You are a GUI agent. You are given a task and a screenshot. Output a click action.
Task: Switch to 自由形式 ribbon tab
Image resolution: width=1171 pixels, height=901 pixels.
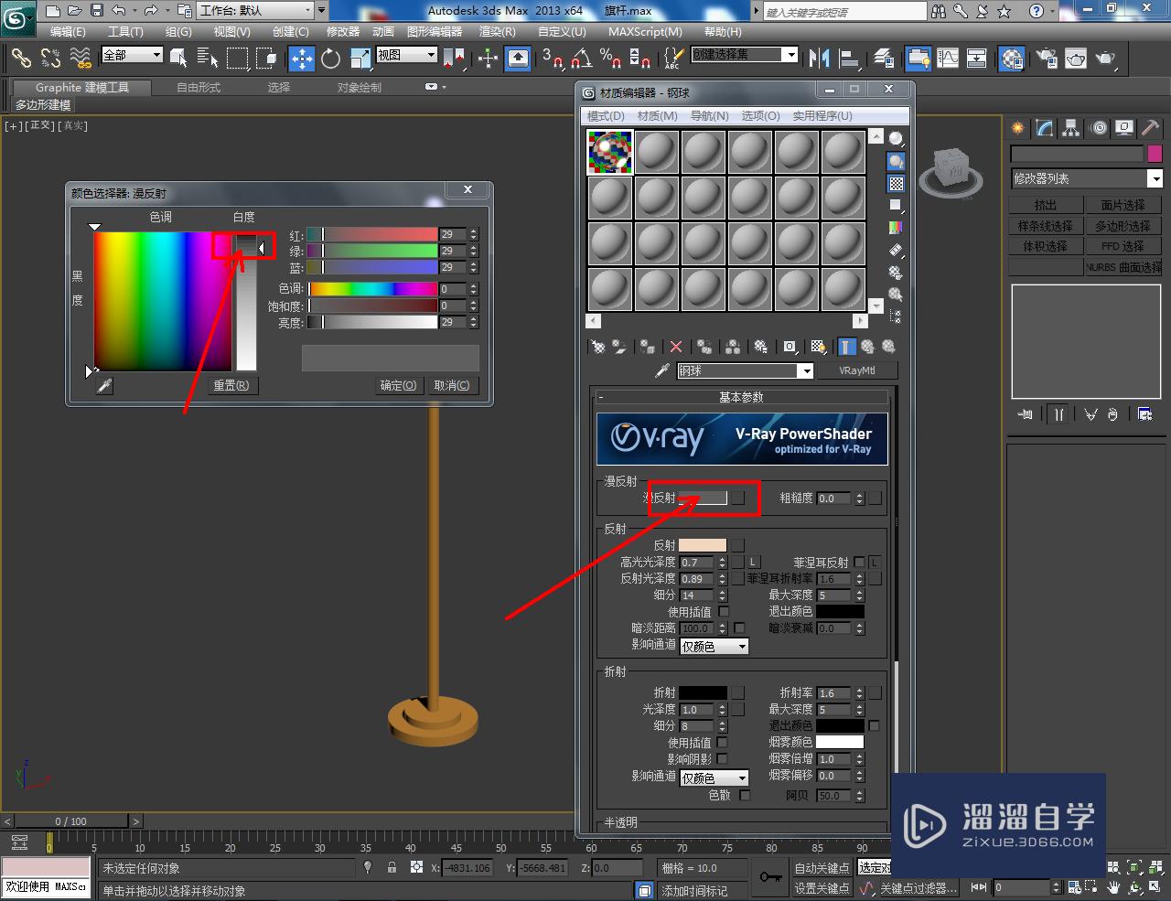[199, 88]
